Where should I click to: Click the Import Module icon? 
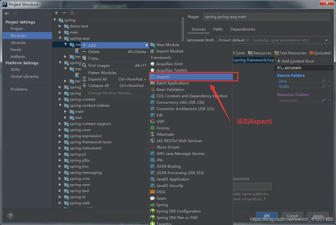152,51
